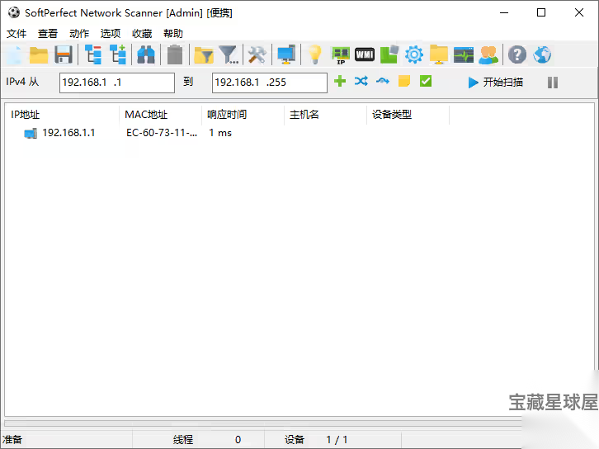Image resolution: width=599 pixels, height=449 pixels.
Task: Click the horizontal scrollbar below results
Action: 263,423
